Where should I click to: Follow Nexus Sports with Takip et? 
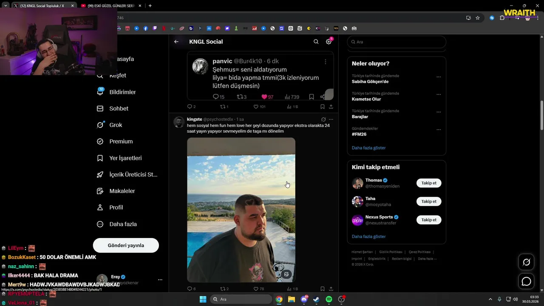point(429,220)
